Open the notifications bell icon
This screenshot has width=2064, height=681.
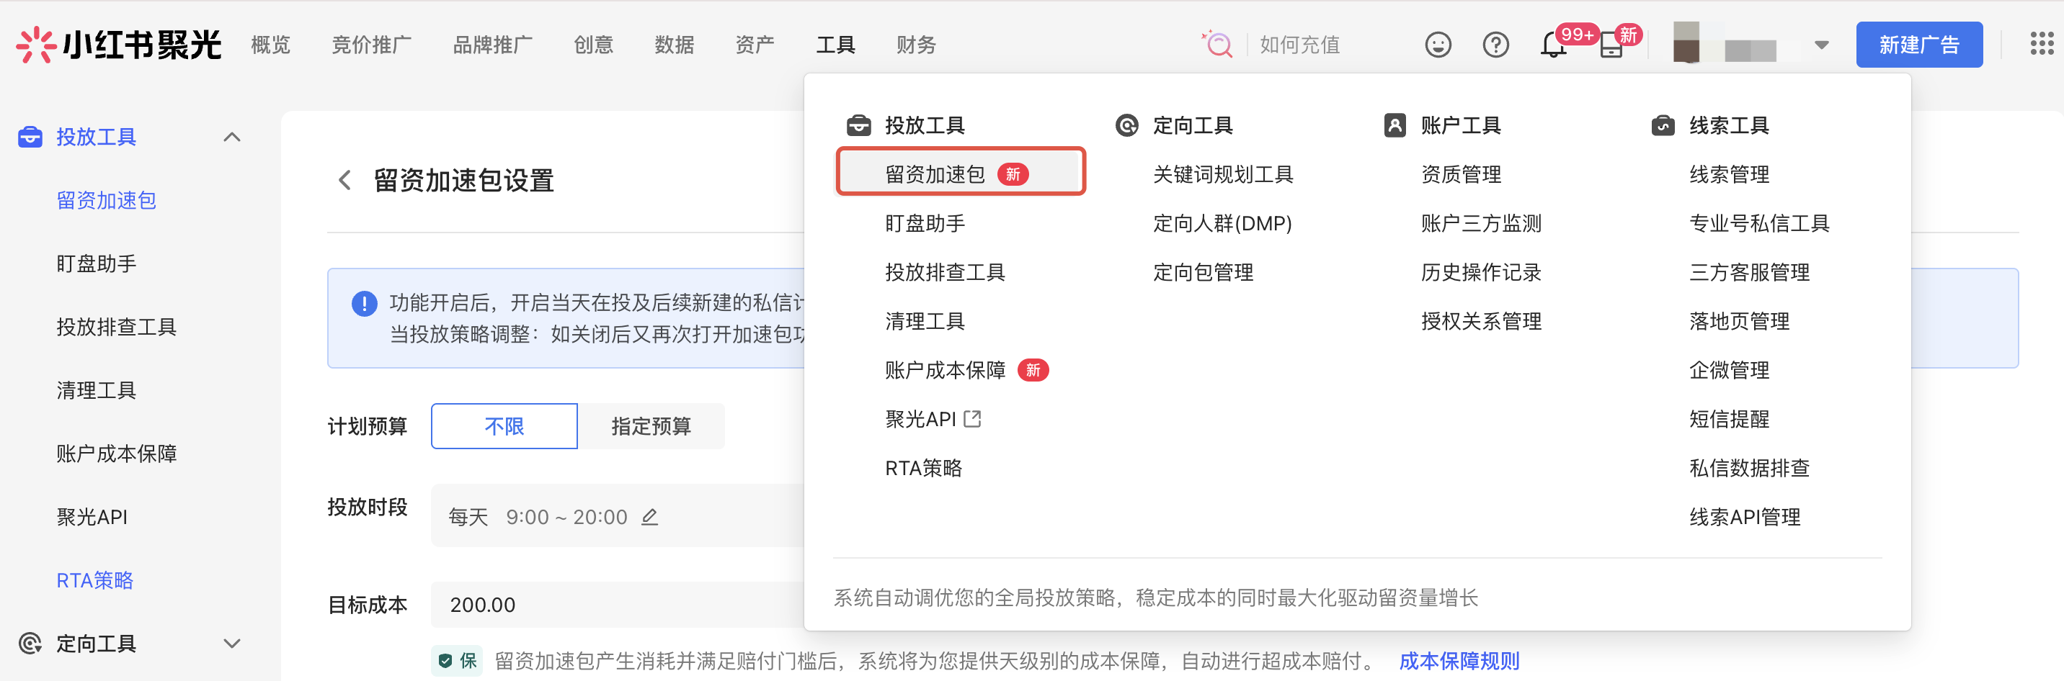tap(1553, 45)
